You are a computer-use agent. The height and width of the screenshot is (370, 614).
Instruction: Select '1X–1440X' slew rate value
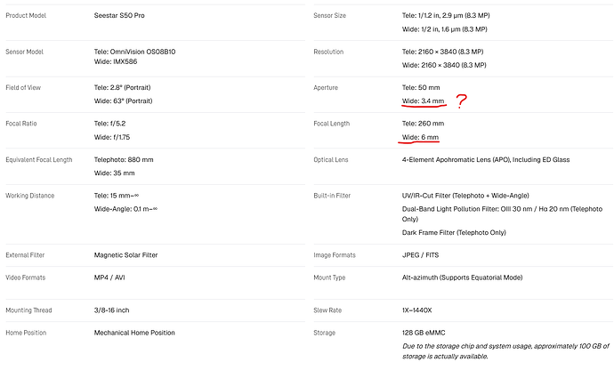click(416, 310)
